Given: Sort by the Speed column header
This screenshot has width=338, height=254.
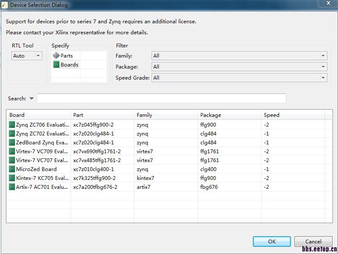Looking at the screenshot, I should tap(293, 115).
